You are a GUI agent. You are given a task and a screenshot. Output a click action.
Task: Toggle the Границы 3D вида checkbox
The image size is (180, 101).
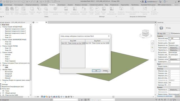pos(169,85)
